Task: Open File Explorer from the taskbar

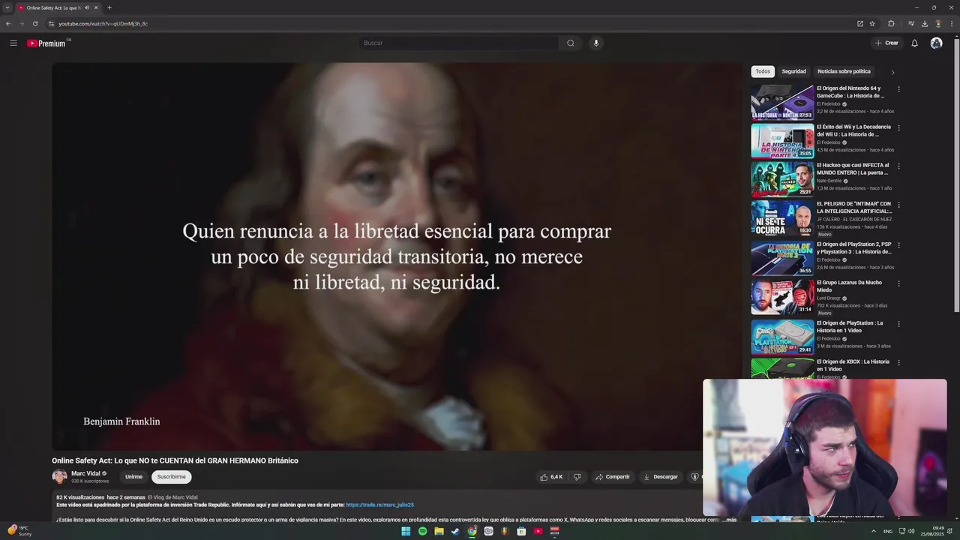Action: click(x=439, y=531)
